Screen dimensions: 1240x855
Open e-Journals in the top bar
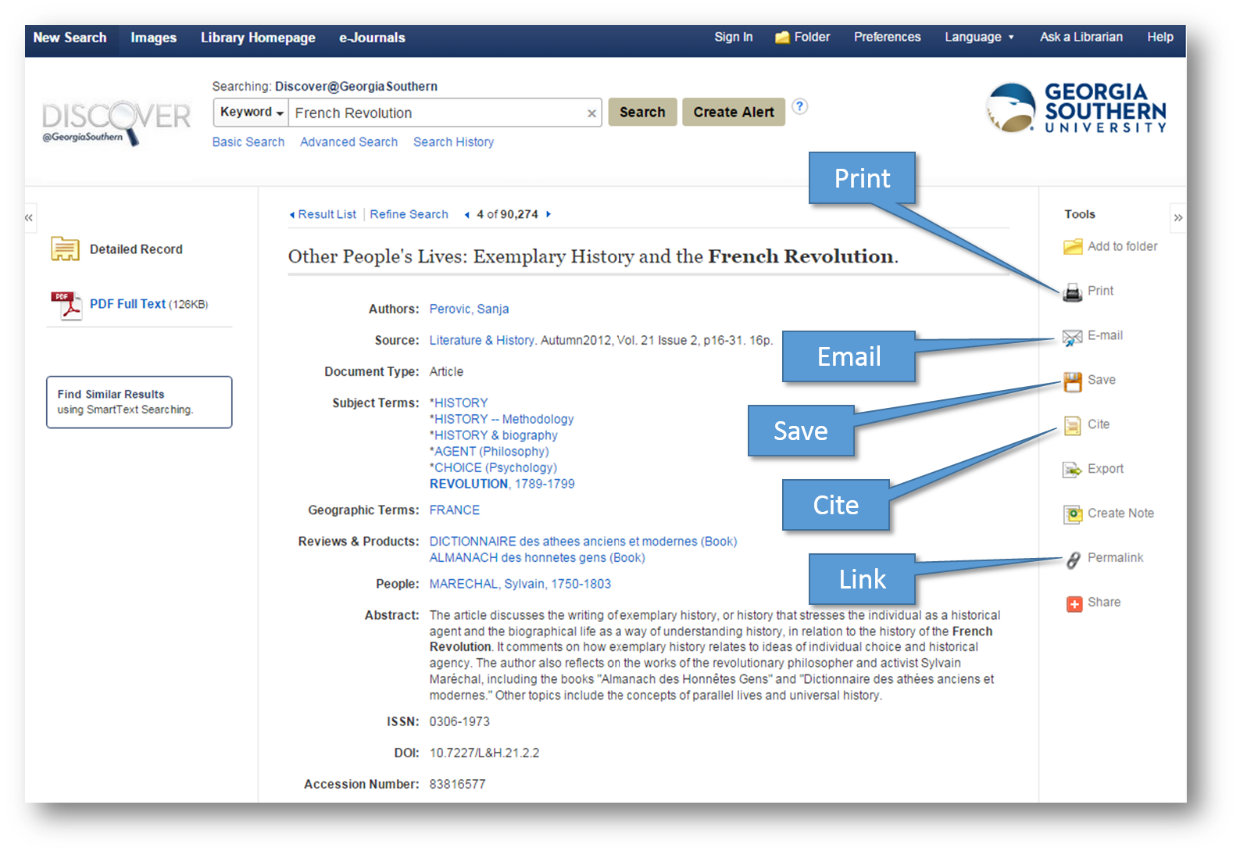(x=372, y=38)
